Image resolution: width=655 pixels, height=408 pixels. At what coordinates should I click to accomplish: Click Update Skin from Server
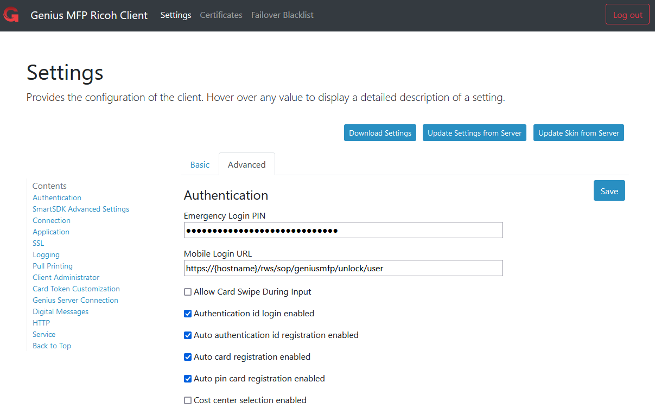578,133
